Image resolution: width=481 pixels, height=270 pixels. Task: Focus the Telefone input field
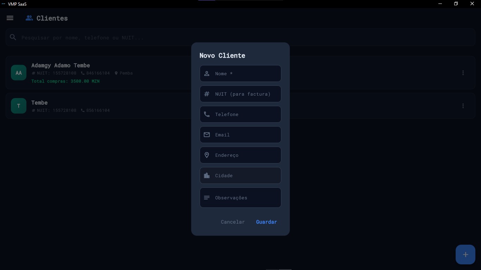241,114
